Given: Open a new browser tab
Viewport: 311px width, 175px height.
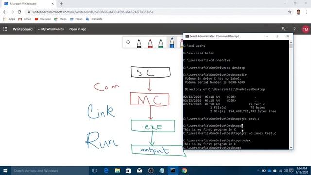Looking at the screenshot, I should tap(61, 4).
